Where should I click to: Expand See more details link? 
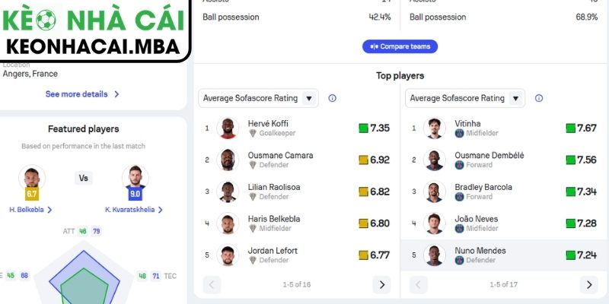click(x=82, y=94)
